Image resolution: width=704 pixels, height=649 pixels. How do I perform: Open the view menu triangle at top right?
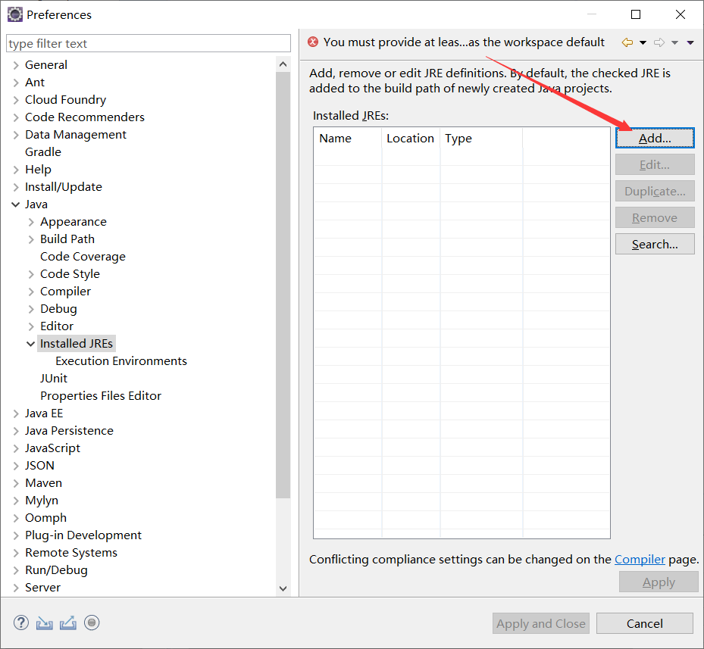(690, 43)
